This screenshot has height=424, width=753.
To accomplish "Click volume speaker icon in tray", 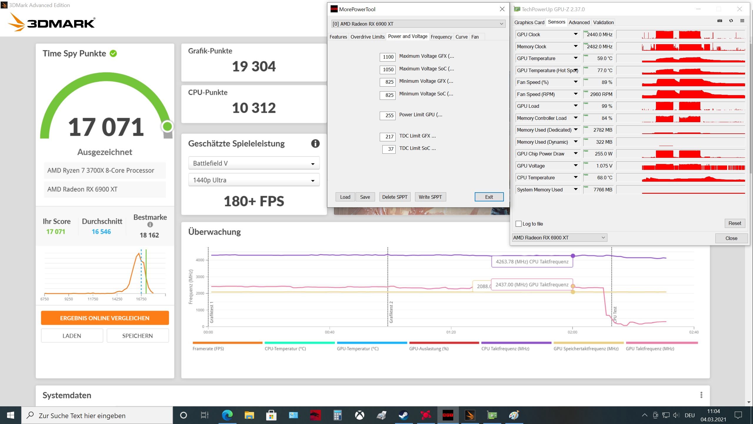I will 676,415.
